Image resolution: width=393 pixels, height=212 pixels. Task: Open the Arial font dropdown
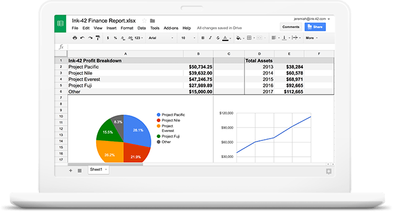click(x=161, y=38)
